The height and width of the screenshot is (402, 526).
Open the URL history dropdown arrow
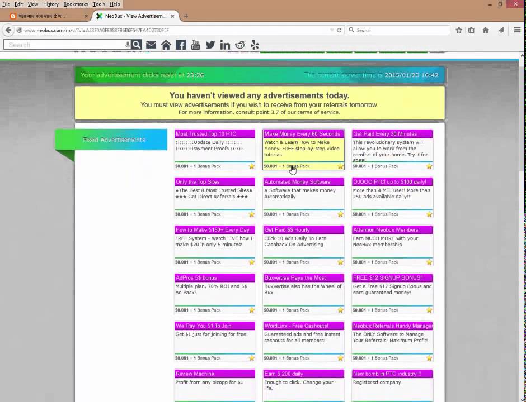coord(332,30)
